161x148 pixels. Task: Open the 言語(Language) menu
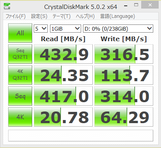tap(118, 16)
